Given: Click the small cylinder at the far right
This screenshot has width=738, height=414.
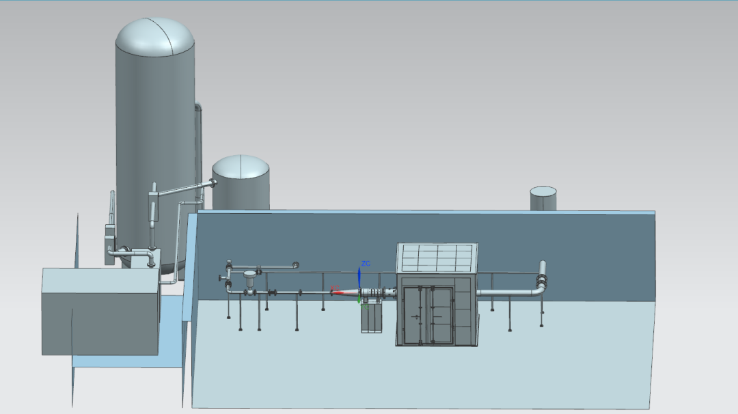Looking at the screenshot, I should 543,198.
